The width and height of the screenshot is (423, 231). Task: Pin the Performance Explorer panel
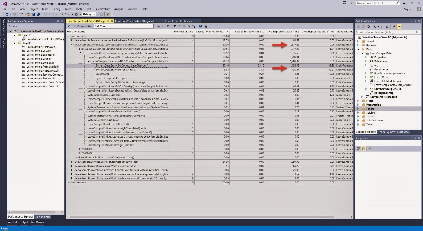(58, 21)
